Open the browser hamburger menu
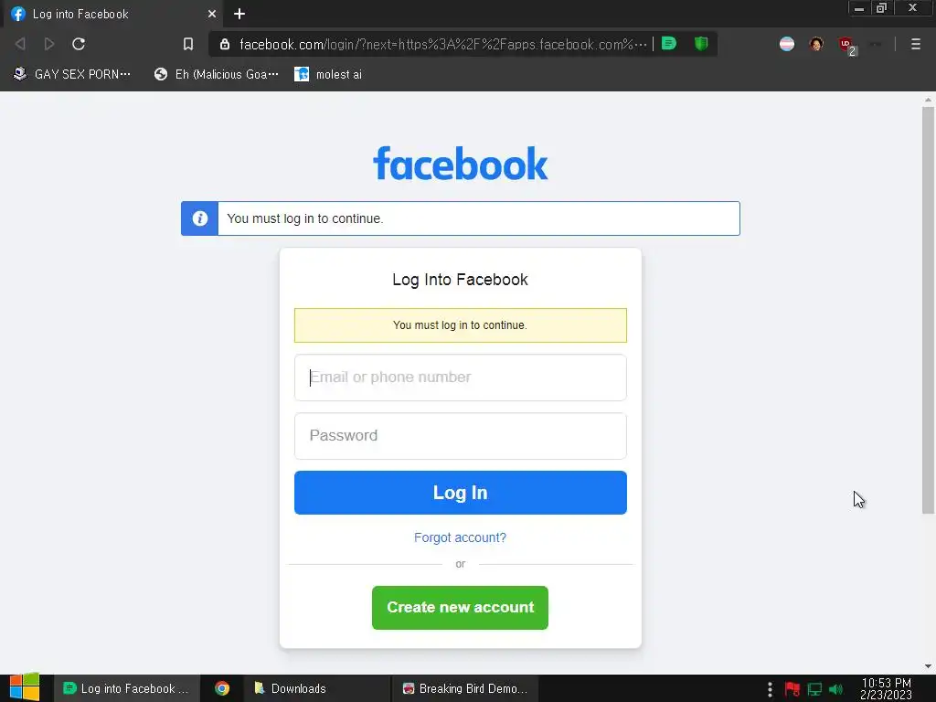The image size is (936, 702). pos(915,44)
